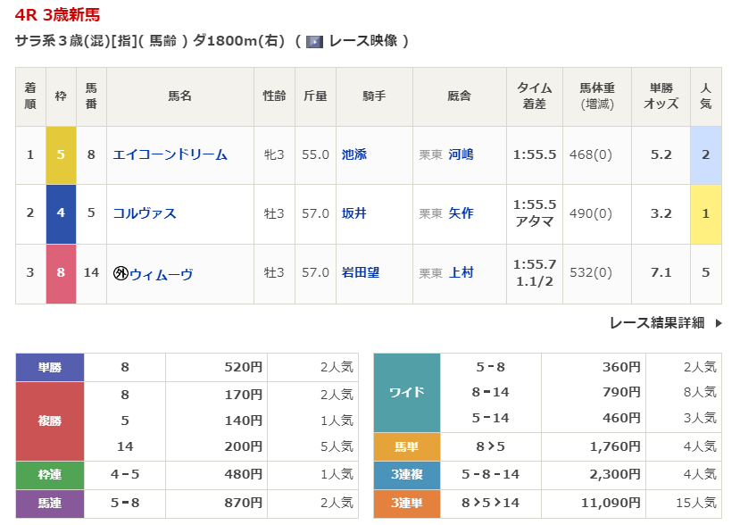740x525 pixels.
Task: Open jockey 池添's profile
Action: 353,154
